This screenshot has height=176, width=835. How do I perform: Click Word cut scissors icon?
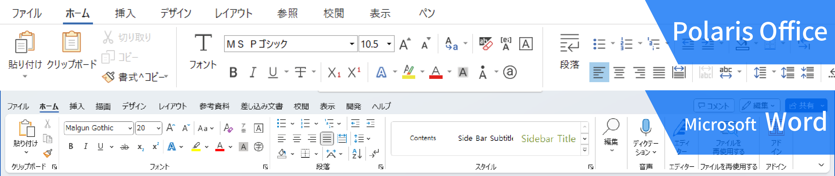[48, 124]
